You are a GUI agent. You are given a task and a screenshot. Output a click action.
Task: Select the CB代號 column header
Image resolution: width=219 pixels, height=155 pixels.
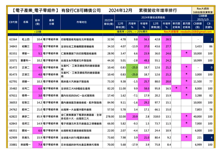click(x=13, y=22)
